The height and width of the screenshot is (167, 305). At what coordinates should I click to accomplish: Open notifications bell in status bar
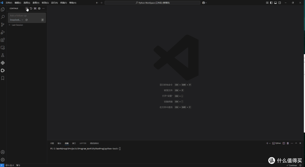click(x=300, y=165)
